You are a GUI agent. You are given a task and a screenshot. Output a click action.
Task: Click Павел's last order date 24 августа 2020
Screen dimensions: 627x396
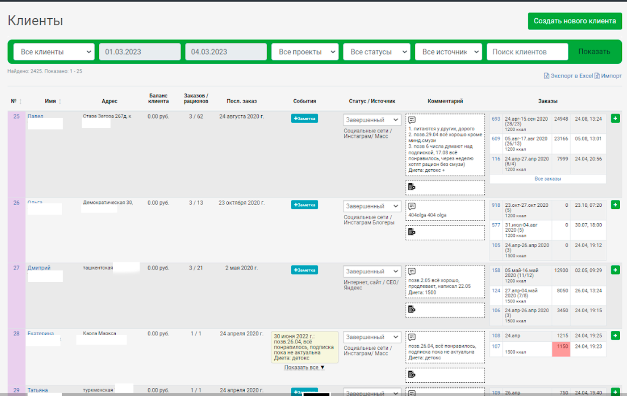coord(241,116)
